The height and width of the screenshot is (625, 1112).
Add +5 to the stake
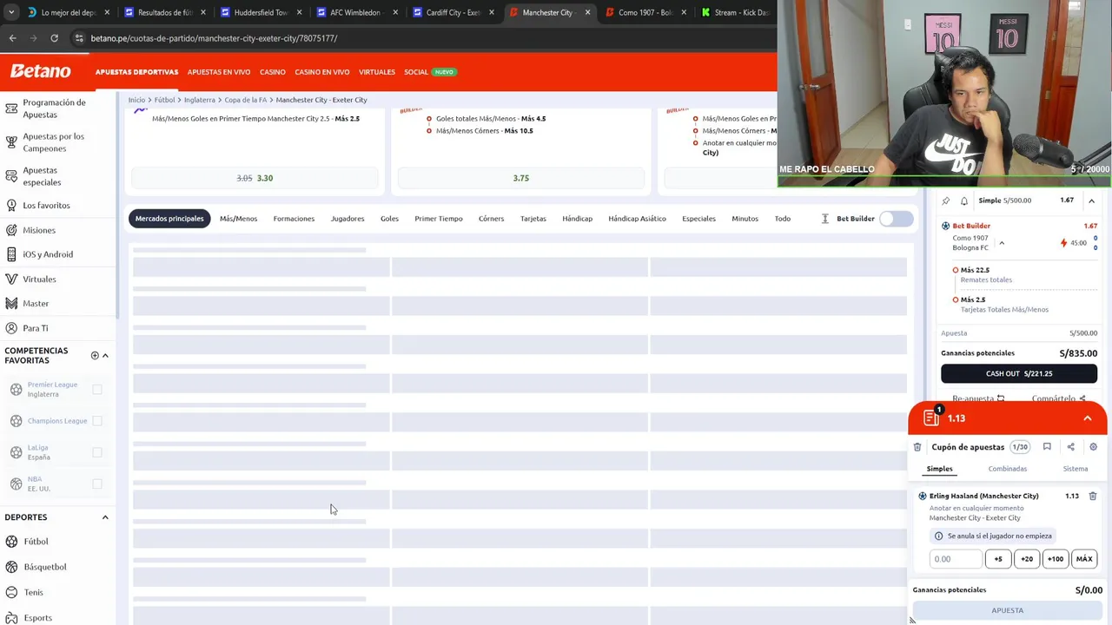click(998, 559)
